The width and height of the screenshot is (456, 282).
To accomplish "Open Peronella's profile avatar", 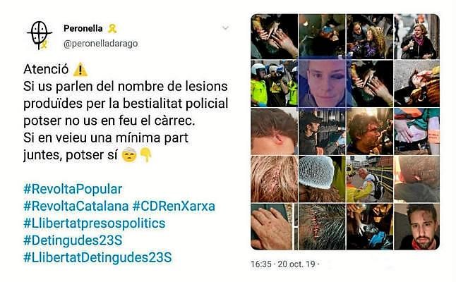I will [x=40, y=35].
